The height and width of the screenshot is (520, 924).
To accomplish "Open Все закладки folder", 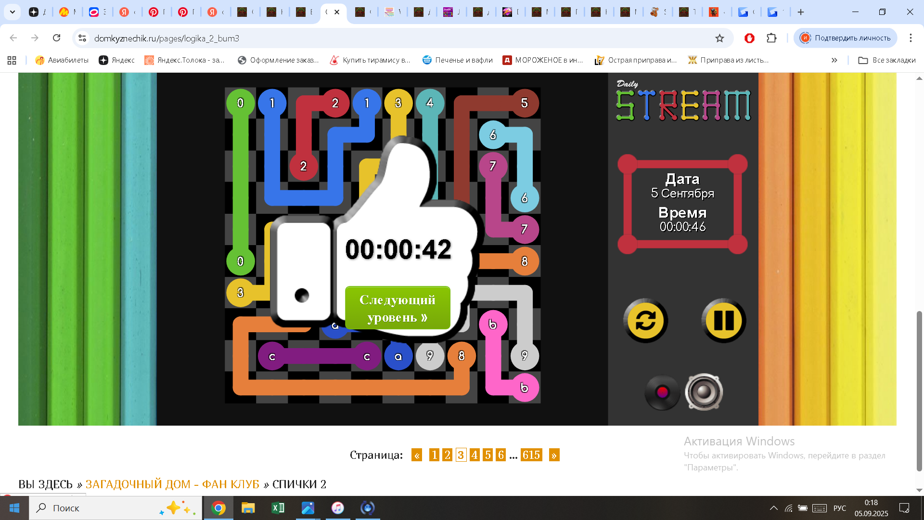I will (887, 60).
